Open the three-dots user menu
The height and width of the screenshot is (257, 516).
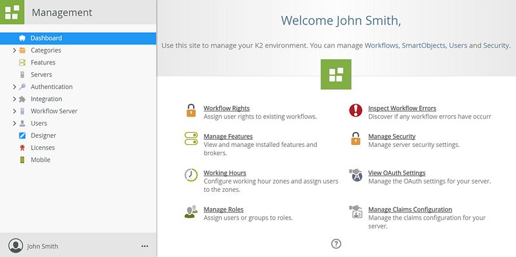pos(144,246)
